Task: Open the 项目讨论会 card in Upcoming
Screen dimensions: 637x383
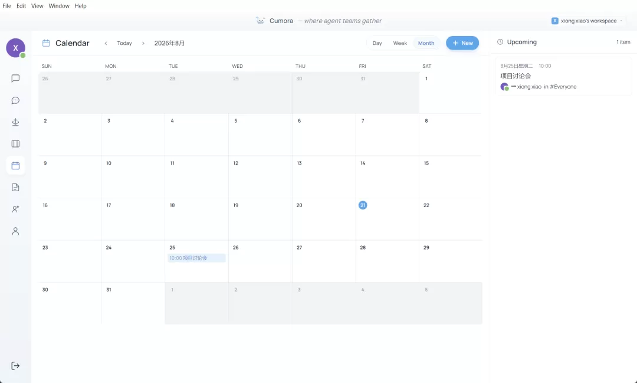Action: pos(563,77)
